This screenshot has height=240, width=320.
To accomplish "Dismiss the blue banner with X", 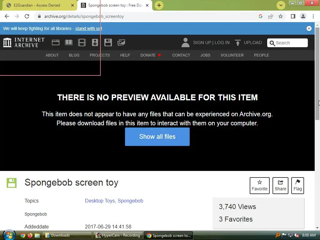I will [x=309, y=28].
